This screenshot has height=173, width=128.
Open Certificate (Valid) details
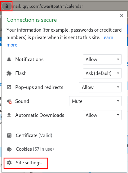tap(34, 135)
